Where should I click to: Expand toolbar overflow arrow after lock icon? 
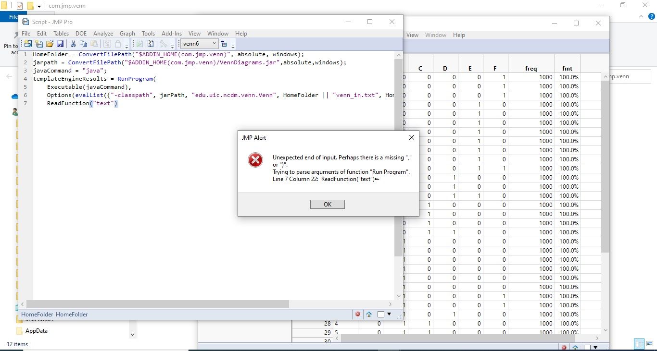pyautogui.click(x=126, y=46)
